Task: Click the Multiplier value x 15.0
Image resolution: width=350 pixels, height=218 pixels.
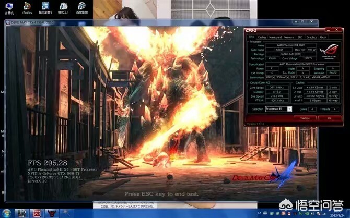Action: click(x=277, y=92)
